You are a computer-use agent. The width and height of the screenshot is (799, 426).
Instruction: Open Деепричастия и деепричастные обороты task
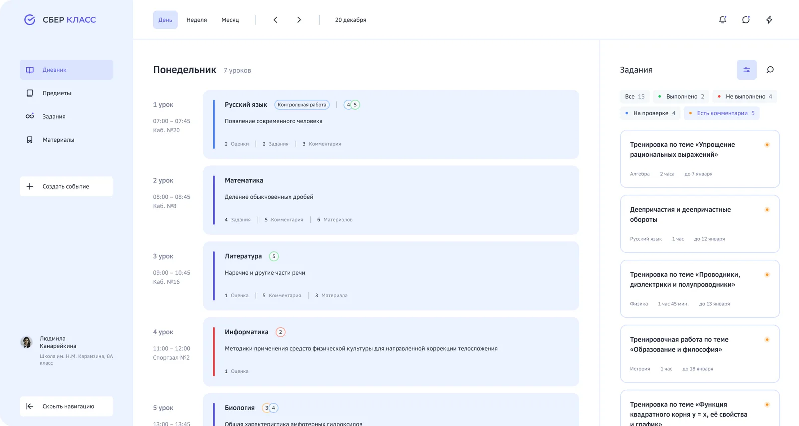700,224
